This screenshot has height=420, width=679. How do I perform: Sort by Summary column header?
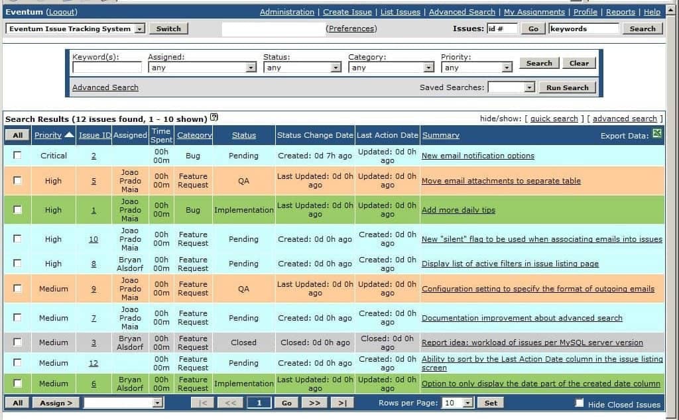coord(441,135)
